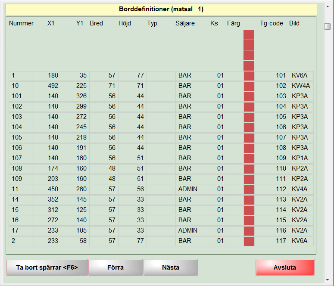334x286 pixels.
Task: Click the X1 value 312 for table 15
Action: coord(47,210)
